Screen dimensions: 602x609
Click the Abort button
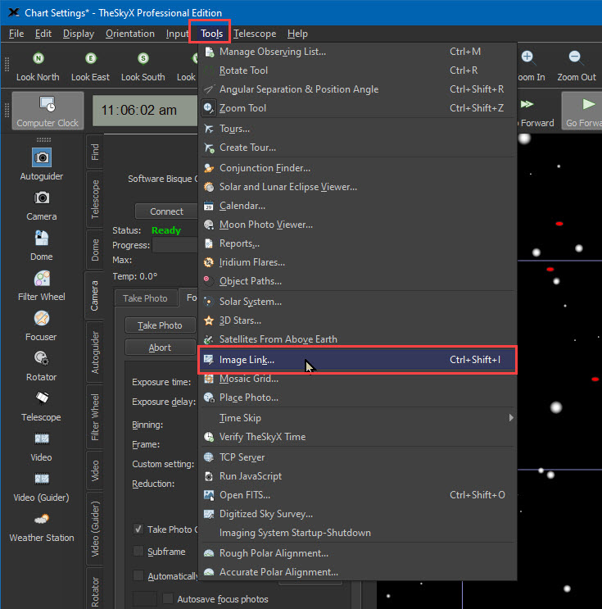160,348
